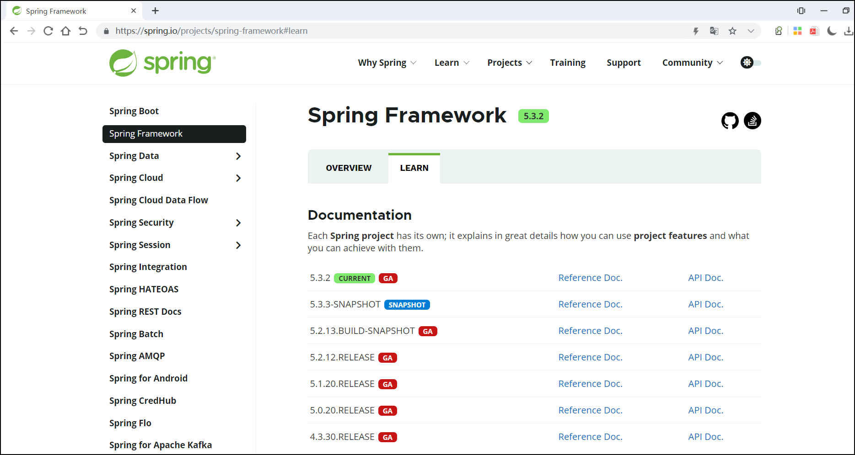Bookmark this page with the star icon
The image size is (855, 455).
click(x=732, y=31)
